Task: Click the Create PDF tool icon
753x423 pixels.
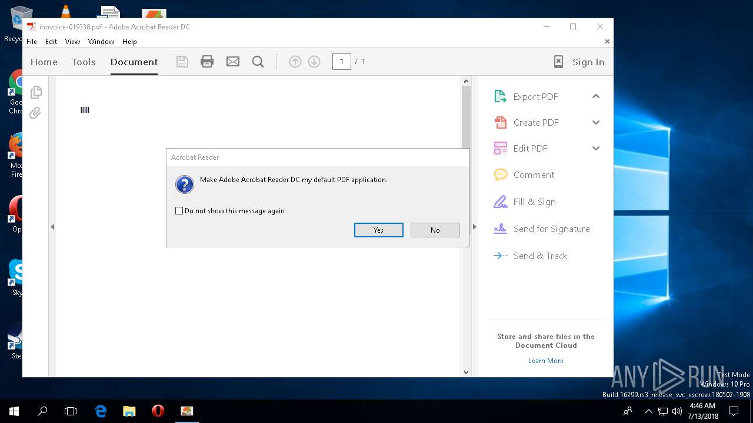Action: coord(500,122)
